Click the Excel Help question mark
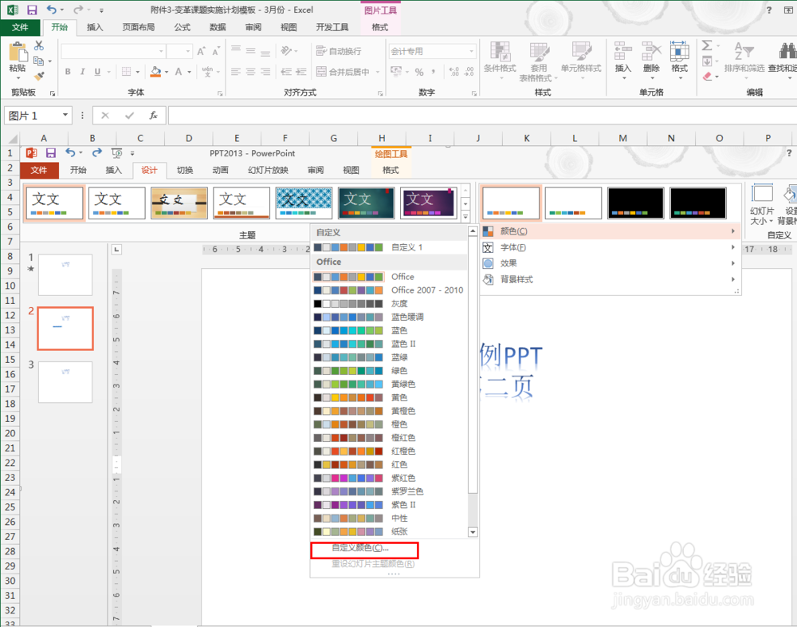The height and width of the screenshot is (627, 797). [x=769, y=10]
